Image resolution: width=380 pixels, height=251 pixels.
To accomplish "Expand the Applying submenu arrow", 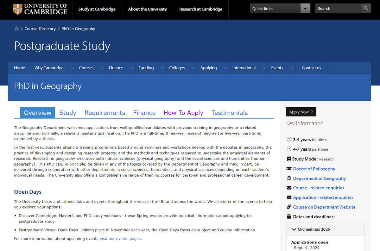I will [x=225, y=68].
